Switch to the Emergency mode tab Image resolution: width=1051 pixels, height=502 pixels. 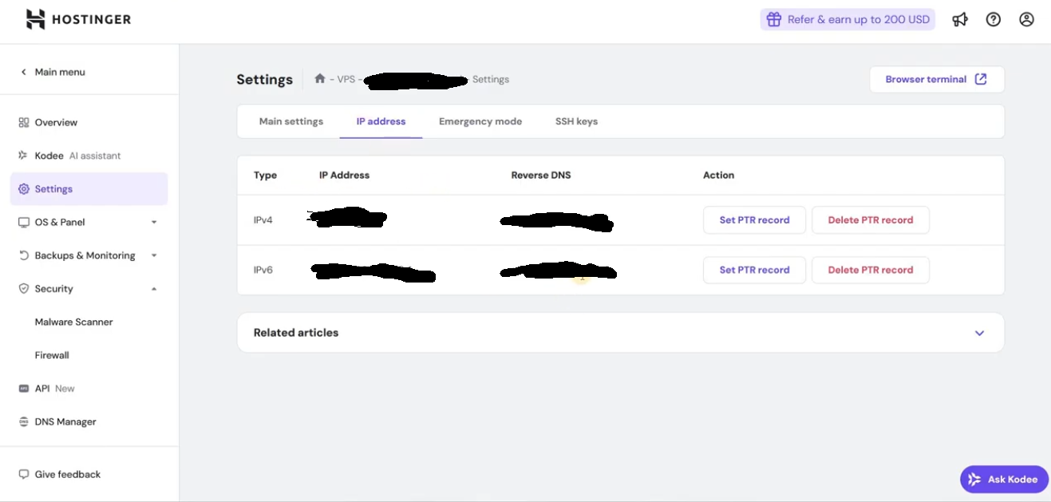(x=480, y=122)
